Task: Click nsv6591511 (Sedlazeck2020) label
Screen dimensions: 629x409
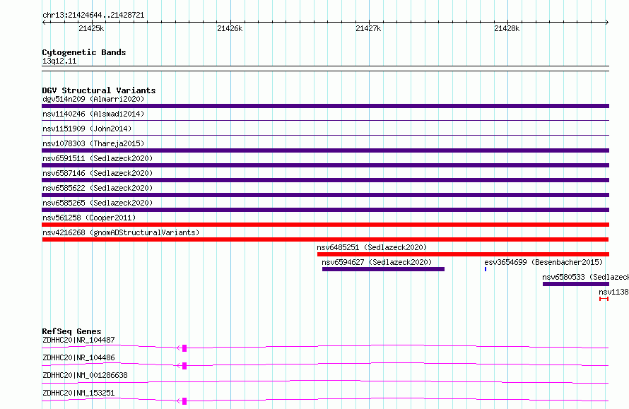Action: [x=98, y=158]
